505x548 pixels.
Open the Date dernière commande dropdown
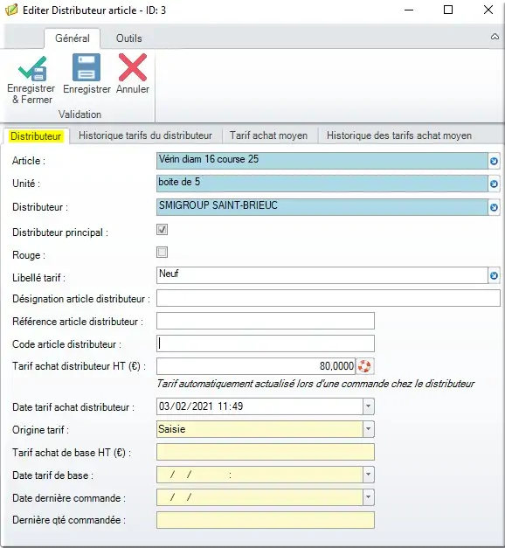(x=368, y=497)
